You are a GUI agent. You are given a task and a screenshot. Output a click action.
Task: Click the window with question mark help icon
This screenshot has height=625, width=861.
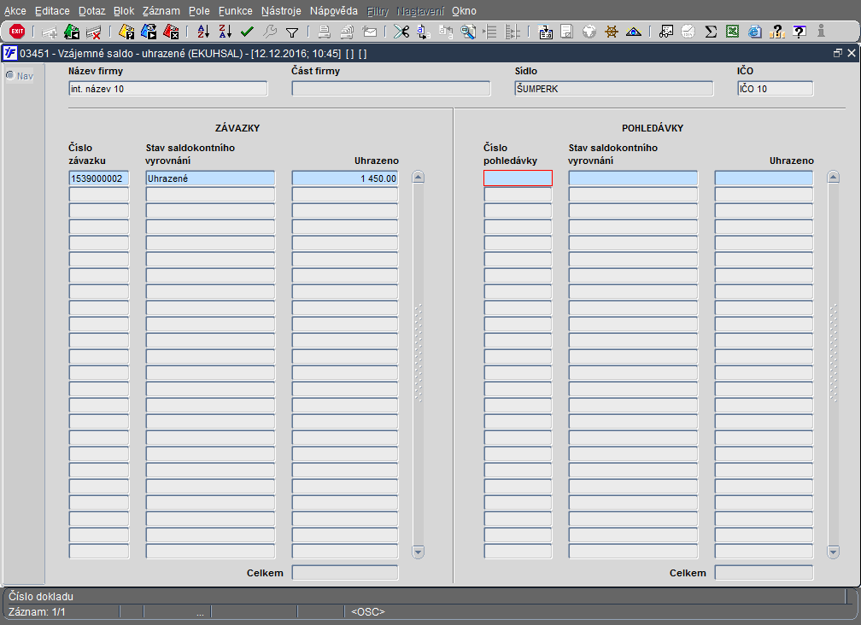point(799,32)
